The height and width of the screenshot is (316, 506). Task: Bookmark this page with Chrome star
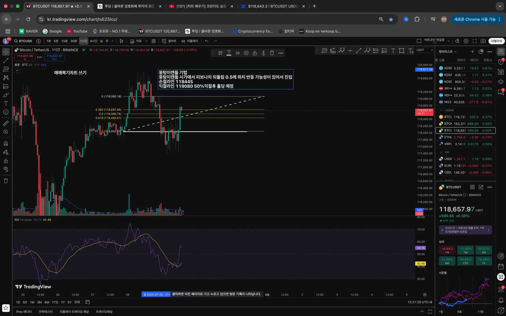[x=391, y=19]
